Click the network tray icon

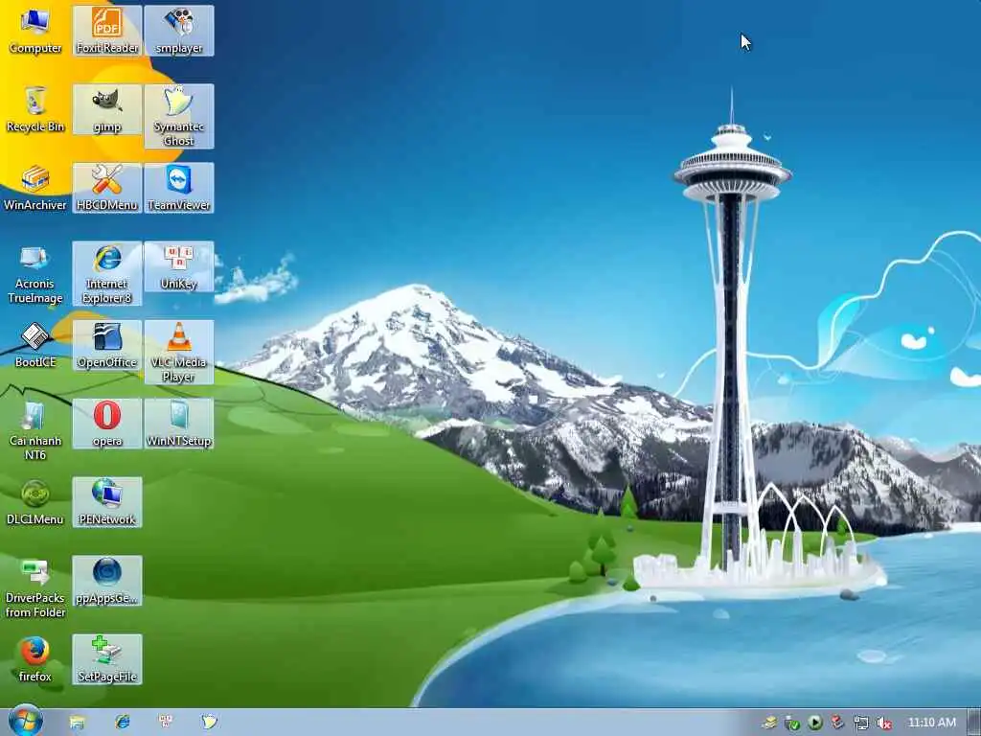click(861, 724)
